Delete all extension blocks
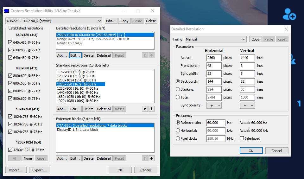The width and height of the screenshot is (304, 179). pyautogui.click(x=104, y=158)
